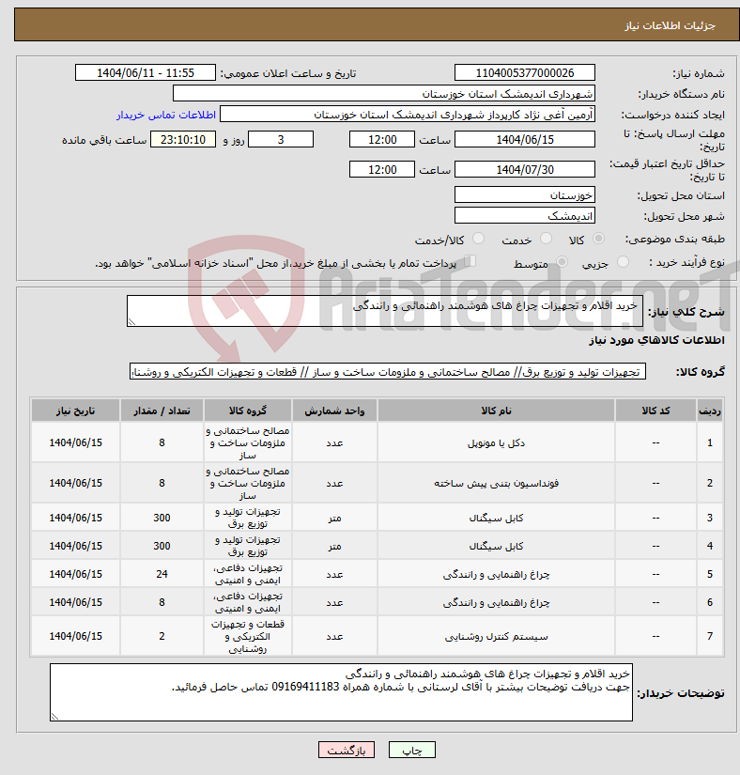Click the remaining time 23:10:10 field

183,139
